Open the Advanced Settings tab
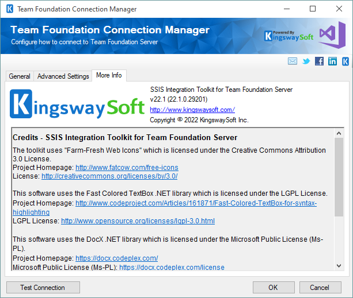 [x=63, y=76]
